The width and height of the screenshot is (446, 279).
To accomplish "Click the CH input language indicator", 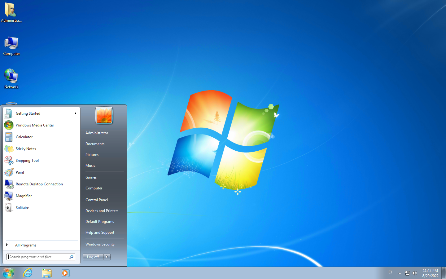I will pyautogui.click(x=391, y=272).
